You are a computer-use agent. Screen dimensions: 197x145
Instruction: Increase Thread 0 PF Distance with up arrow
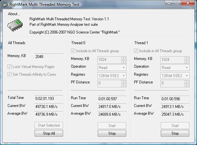click(123, 82)
